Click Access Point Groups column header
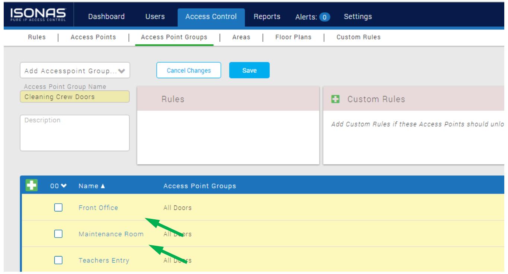Screen dimensions: 508x274 tap(200, 186)
